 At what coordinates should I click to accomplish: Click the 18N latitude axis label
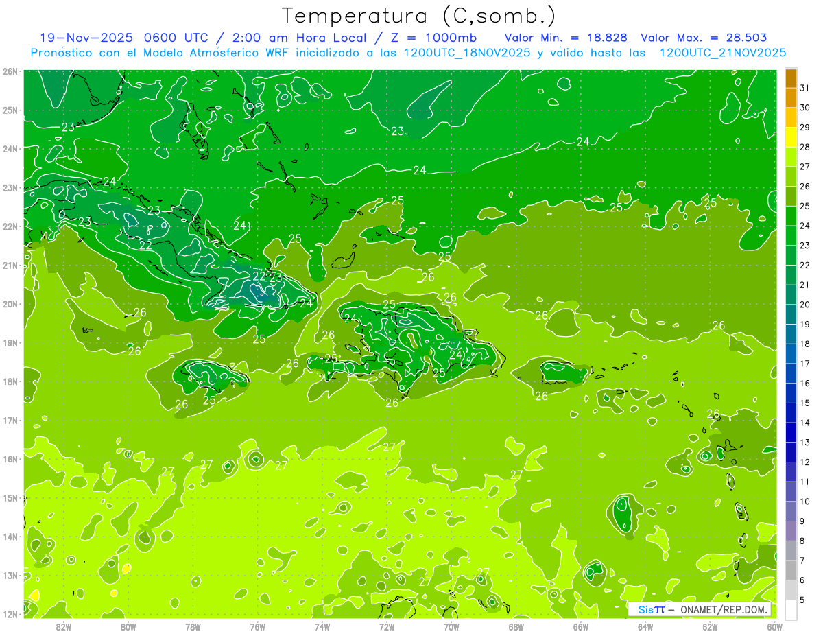click(10, 381)
